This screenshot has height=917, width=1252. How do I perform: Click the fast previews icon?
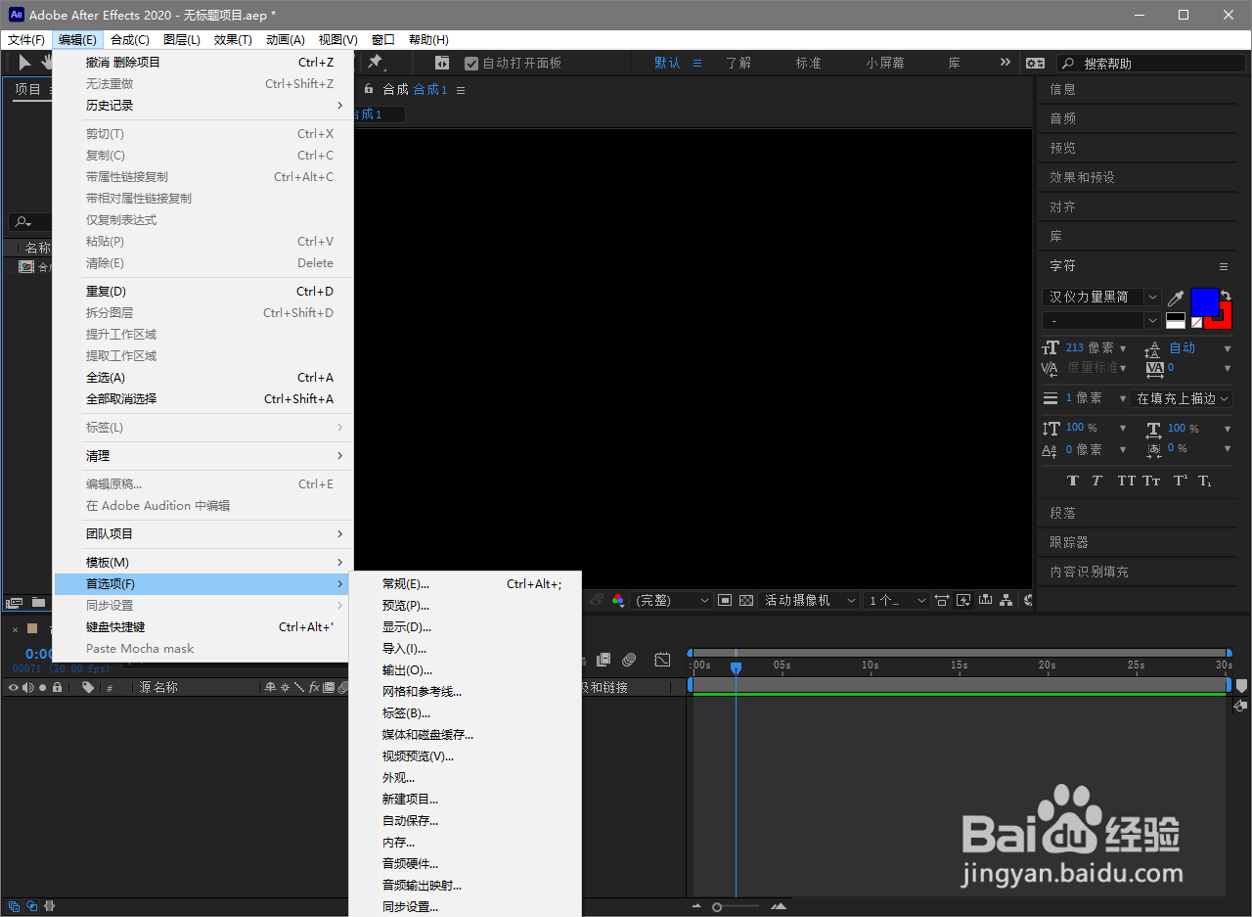click(x=963, y=600)
